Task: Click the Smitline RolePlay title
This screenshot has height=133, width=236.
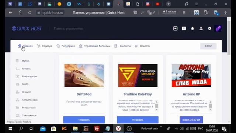Action: point(138,94)
